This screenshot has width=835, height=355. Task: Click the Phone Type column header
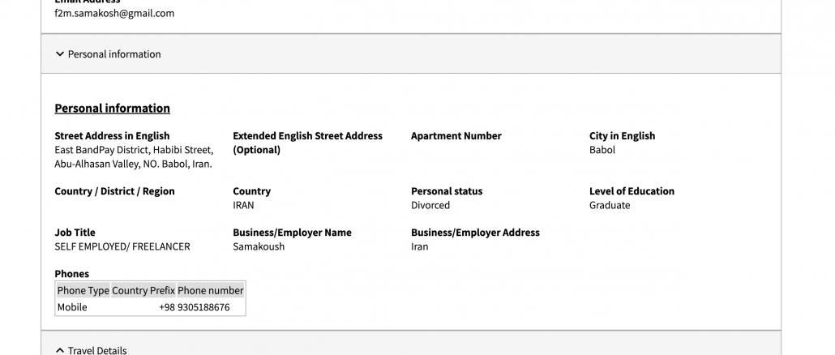83,290
